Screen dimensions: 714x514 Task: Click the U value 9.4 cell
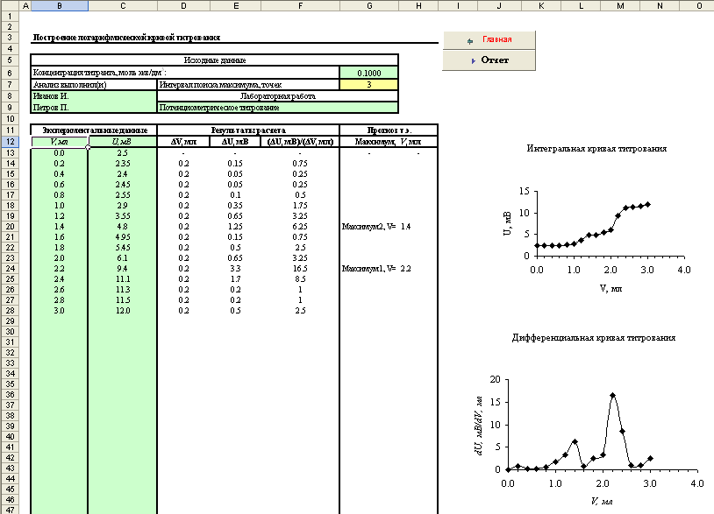(123, 269)
